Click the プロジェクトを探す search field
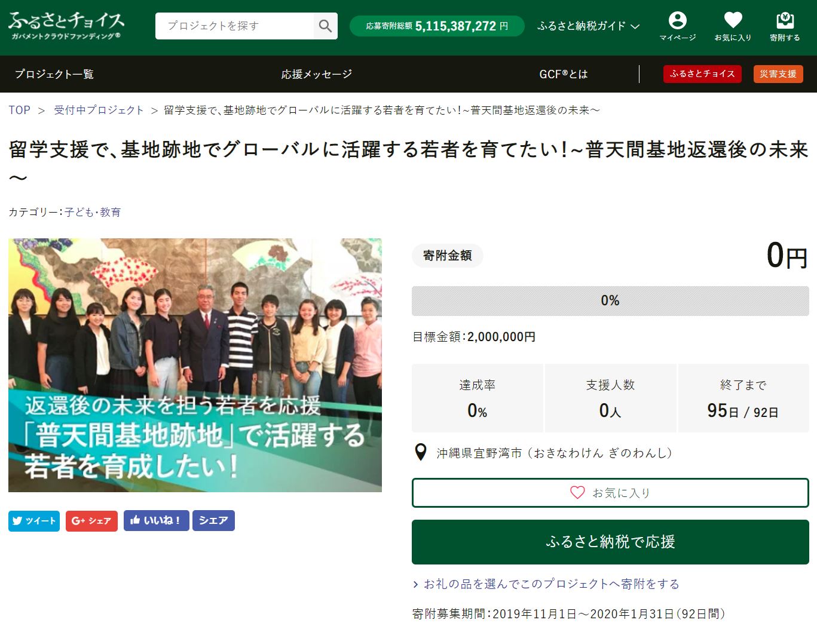817x629 pixels. [x=234, y=26]
